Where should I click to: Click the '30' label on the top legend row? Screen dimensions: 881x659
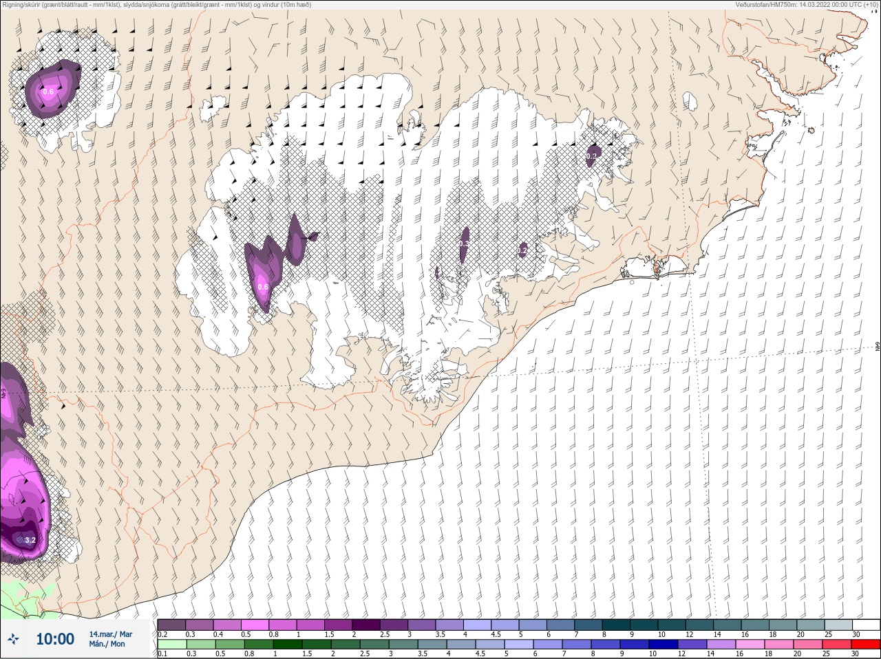856,634
